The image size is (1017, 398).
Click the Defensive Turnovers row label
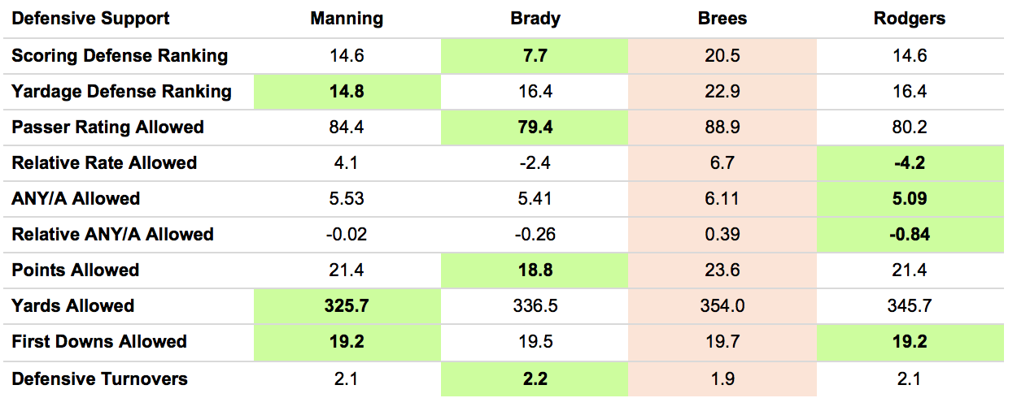(99, 379)
